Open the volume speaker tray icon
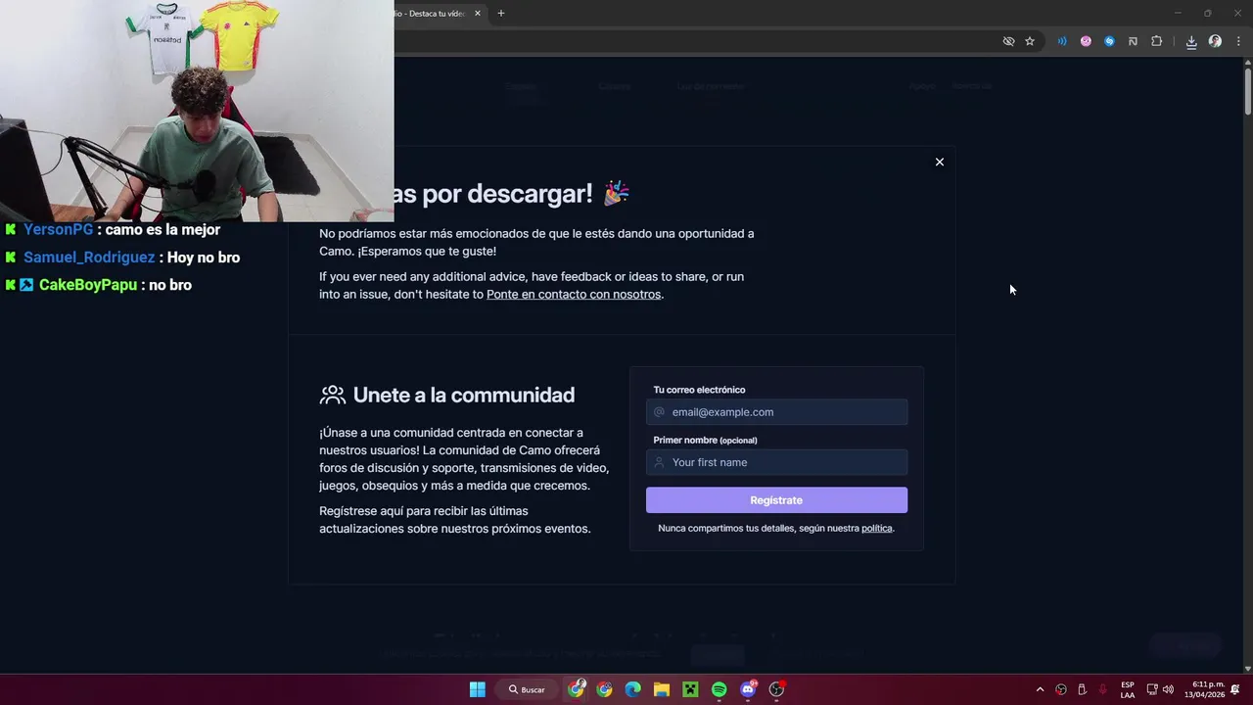This screenshot has height=705, width=1253. (1168, 689)
